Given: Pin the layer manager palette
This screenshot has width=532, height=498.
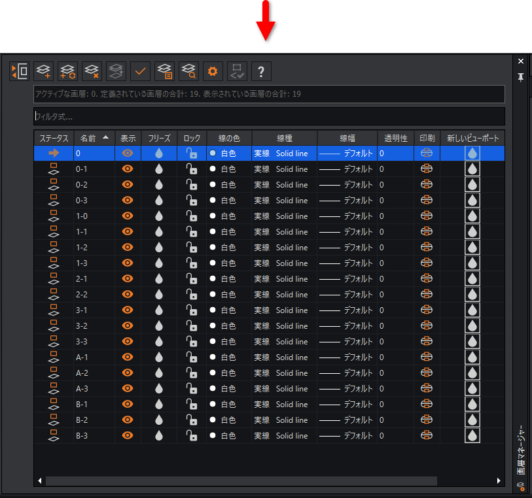Looking at the screenshot, I should 521,77.
